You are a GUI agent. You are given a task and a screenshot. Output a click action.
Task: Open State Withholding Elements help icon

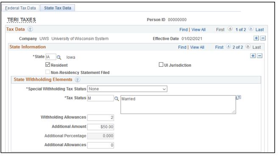[x=77, y=79]
